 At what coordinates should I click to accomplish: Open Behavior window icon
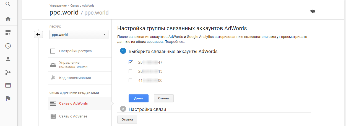coord(8,85)
